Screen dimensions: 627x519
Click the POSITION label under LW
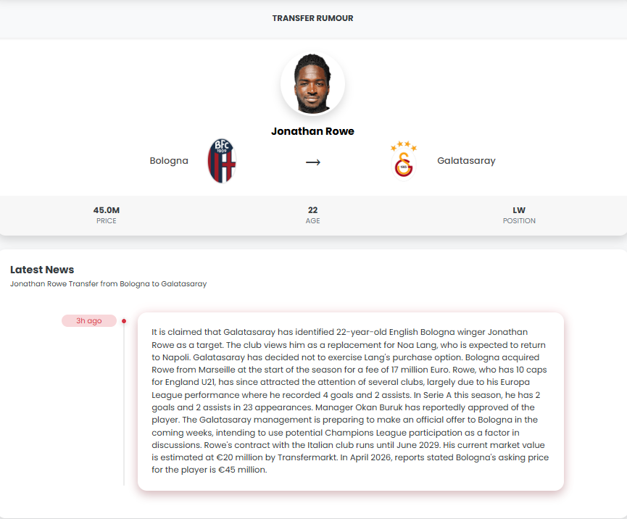tap(519, 221)
